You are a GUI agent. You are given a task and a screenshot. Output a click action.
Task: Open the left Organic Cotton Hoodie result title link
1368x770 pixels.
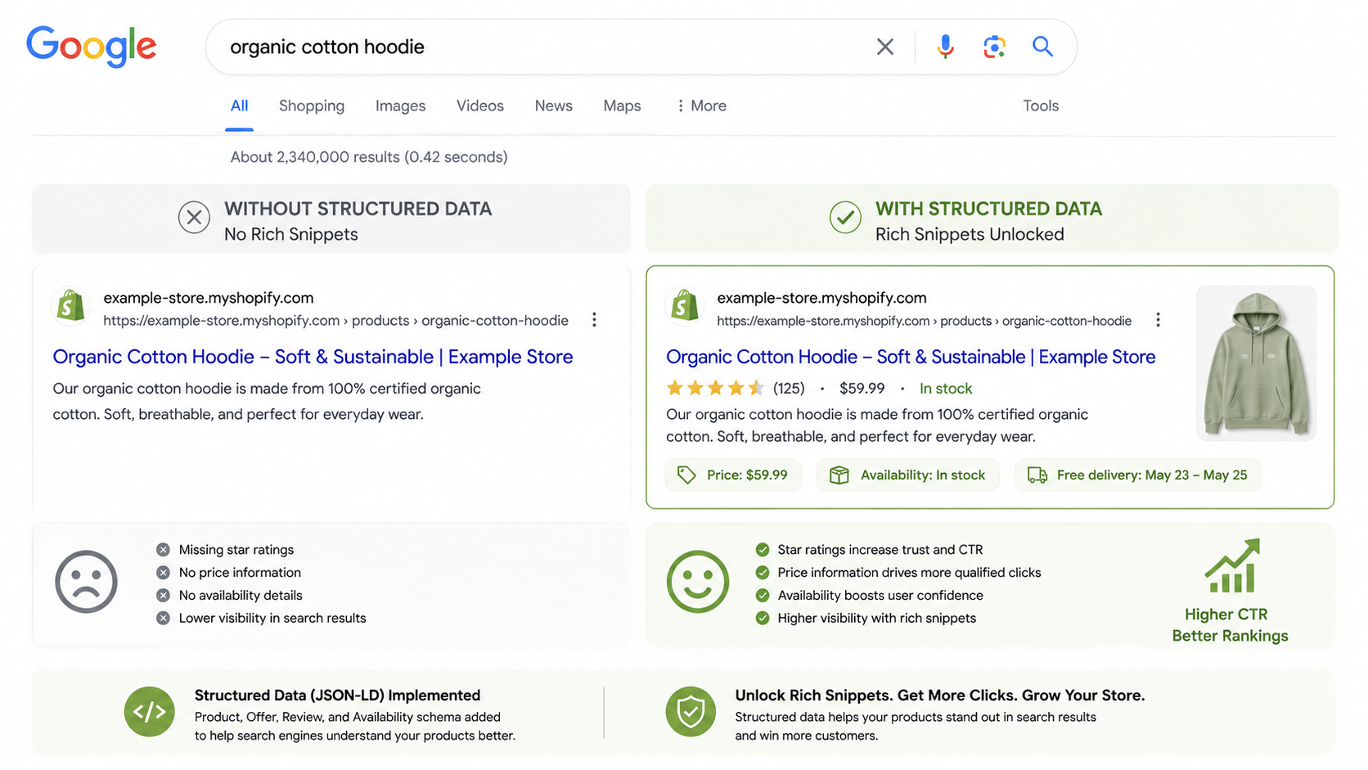313,357
